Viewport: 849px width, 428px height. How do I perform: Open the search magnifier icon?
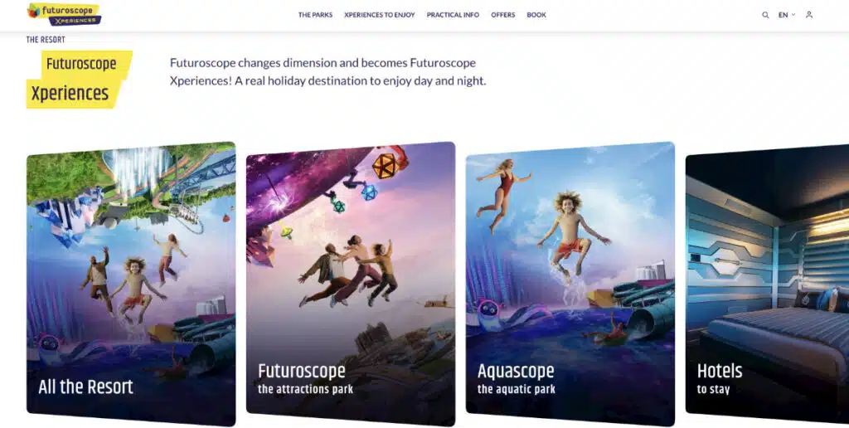[x=765, y=15]
